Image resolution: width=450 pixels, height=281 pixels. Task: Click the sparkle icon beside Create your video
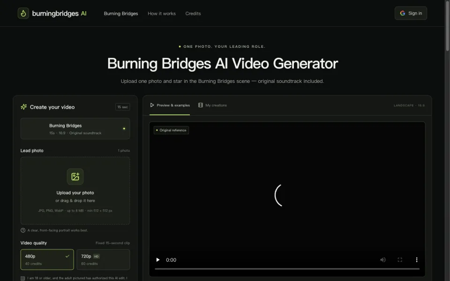(23, 107)
